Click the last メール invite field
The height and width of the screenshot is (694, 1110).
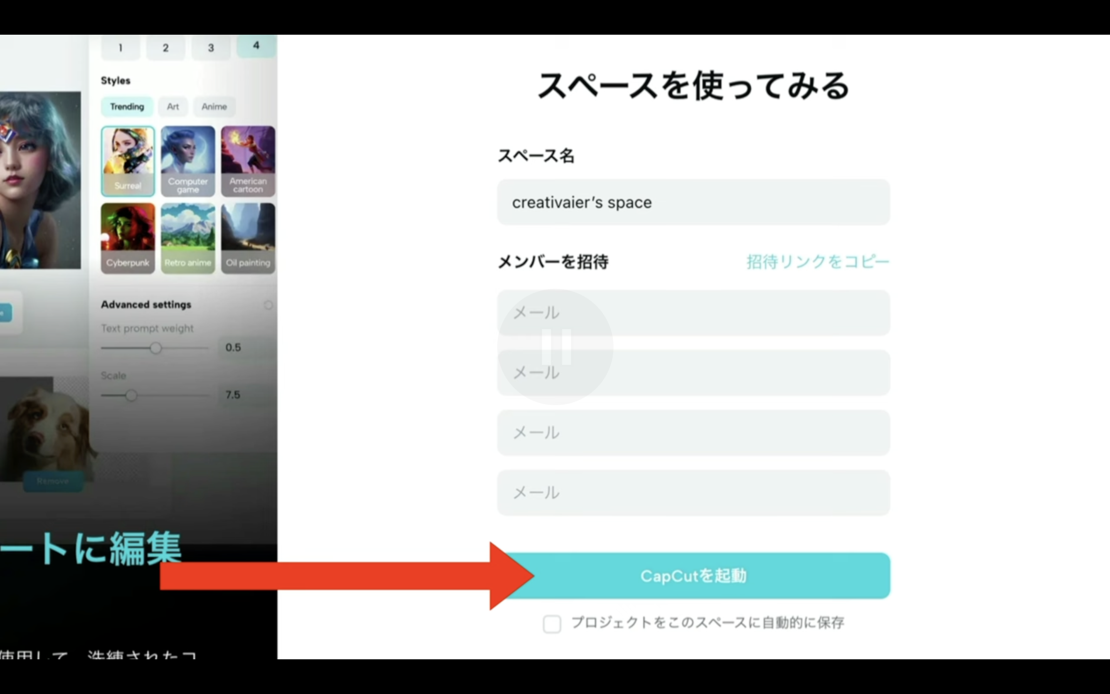(x=693, y=492)
